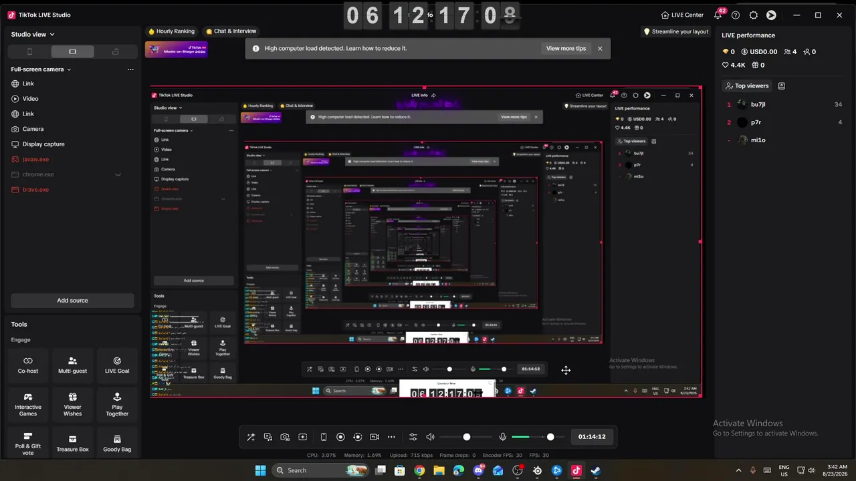Select the Top viewers tab
856x481 pixels.
(x=747, y=86)
